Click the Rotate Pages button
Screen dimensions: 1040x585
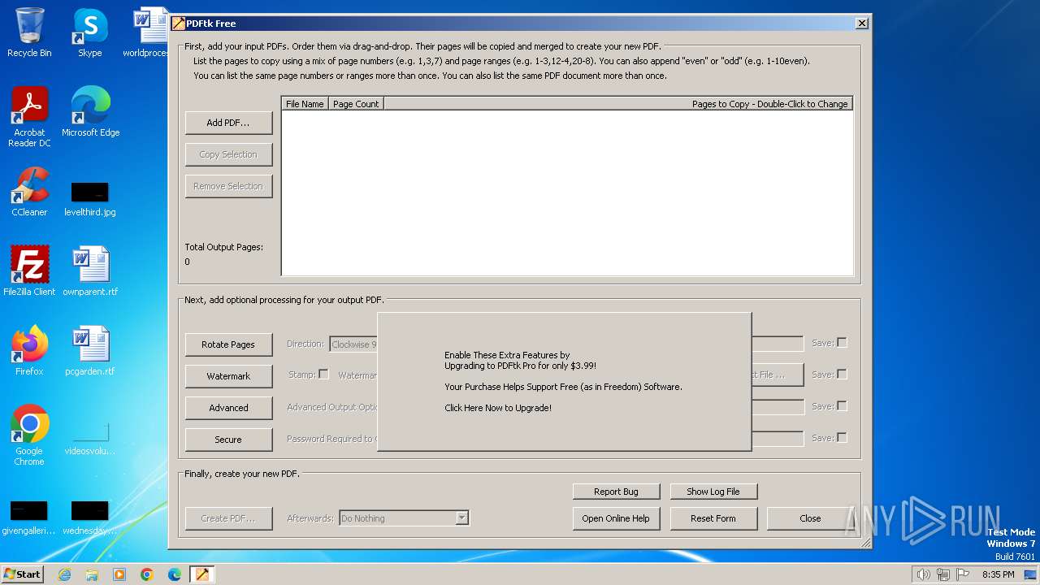(x=228, y=344)
